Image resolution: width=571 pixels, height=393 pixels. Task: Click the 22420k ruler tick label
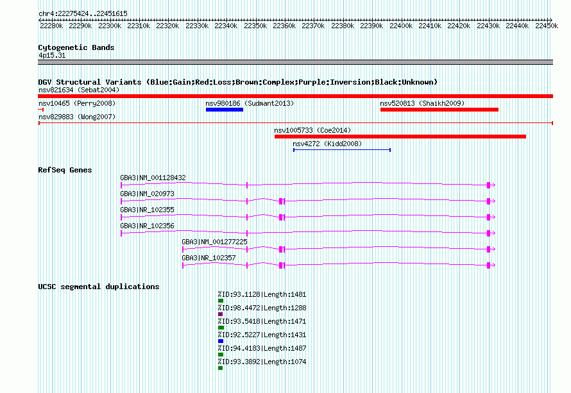[459, 26]
